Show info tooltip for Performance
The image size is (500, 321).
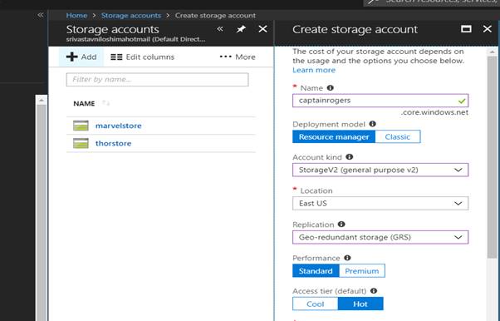pos(347,258)
